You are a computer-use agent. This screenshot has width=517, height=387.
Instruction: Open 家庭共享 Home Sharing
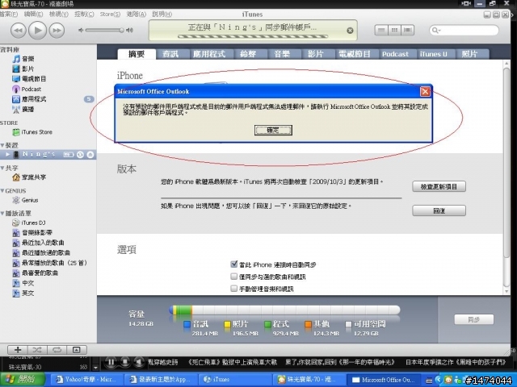point(29,177)
